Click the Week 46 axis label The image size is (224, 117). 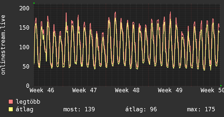click(42, 90)
